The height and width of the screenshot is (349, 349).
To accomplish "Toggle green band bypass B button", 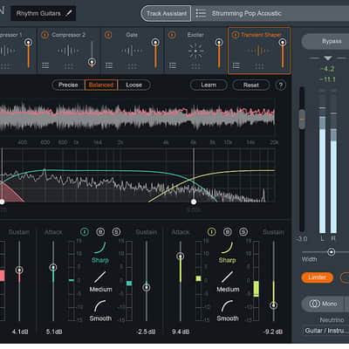I will pyautogui.click(x=100, y=232).
